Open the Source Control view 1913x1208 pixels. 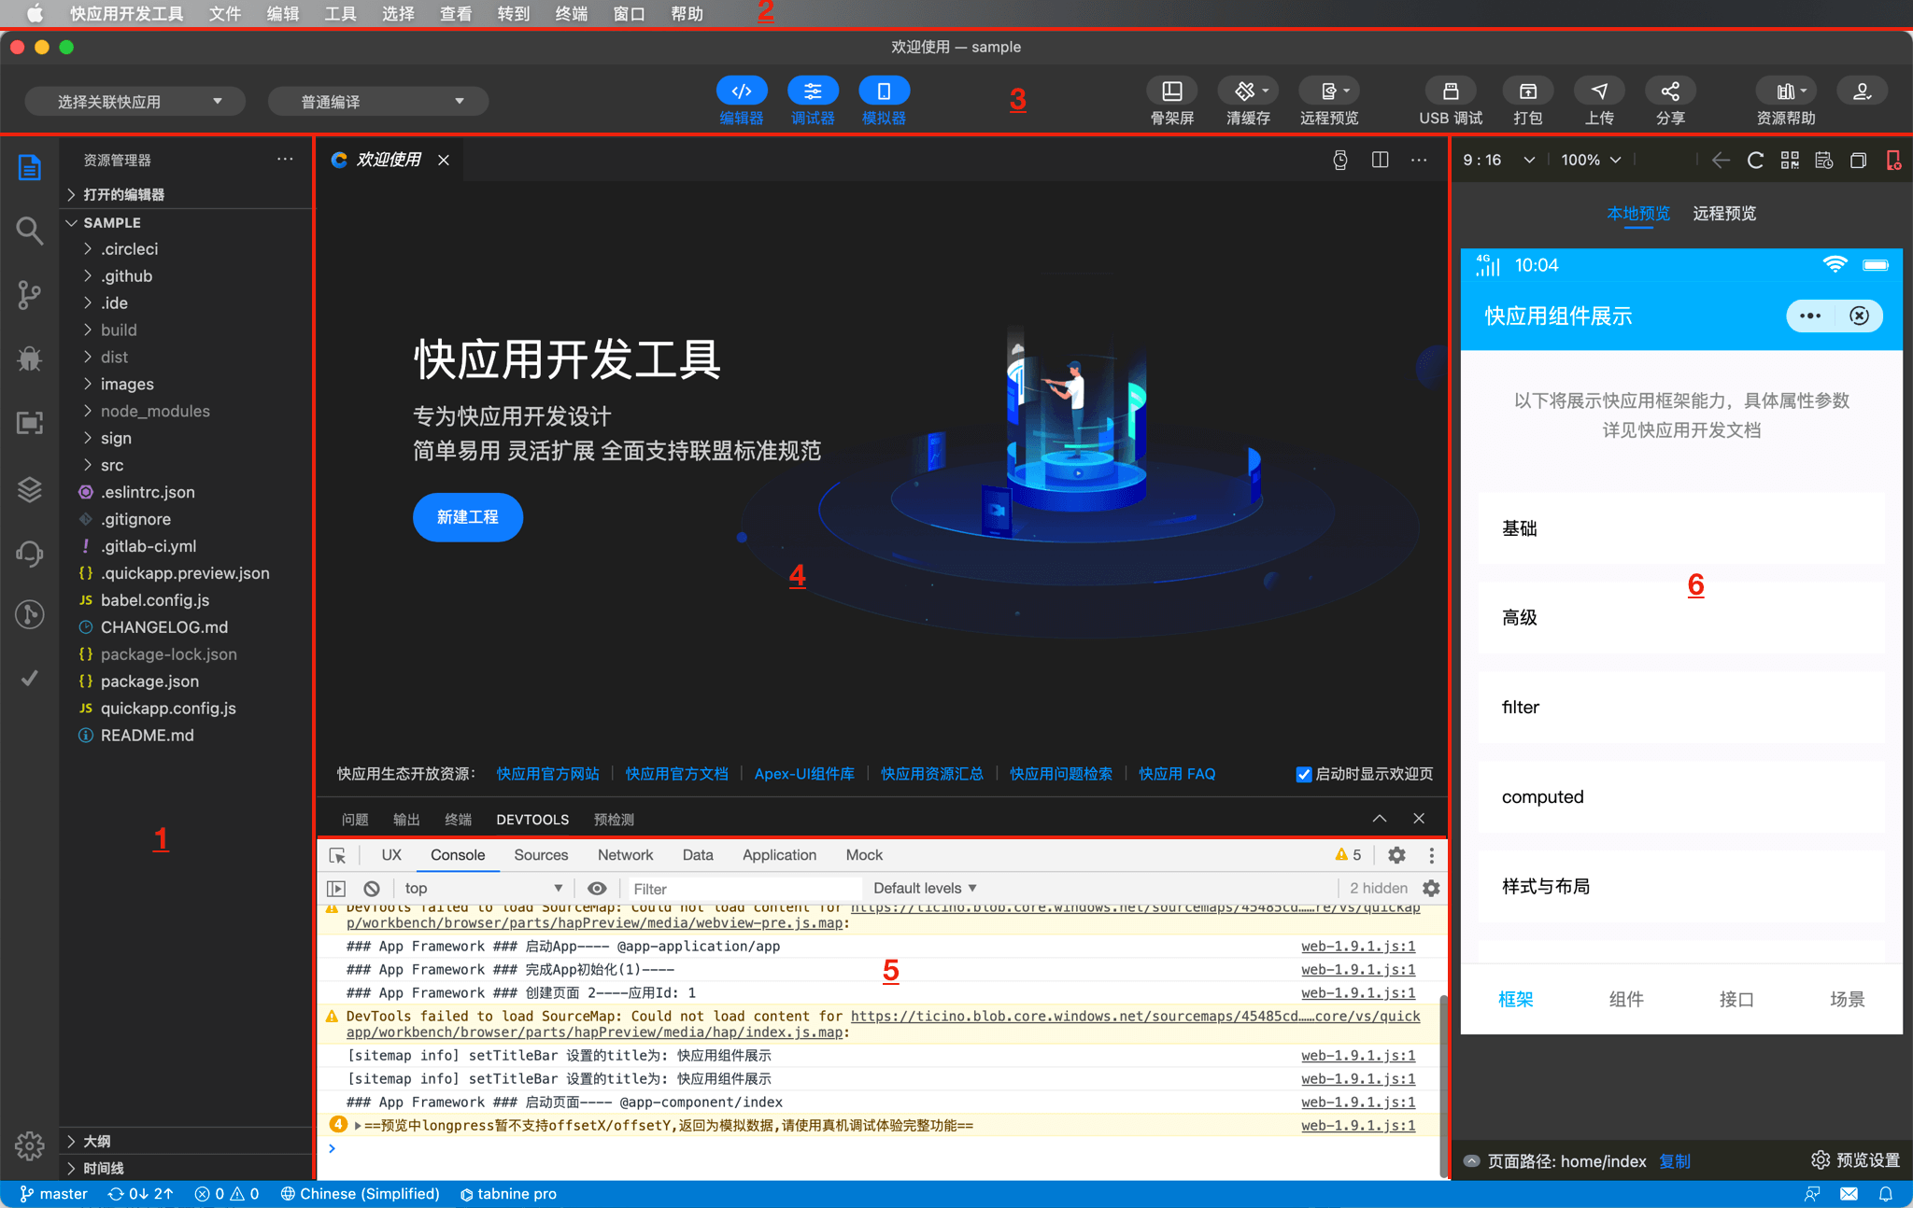pyautogui.click(x=29, y=295)
